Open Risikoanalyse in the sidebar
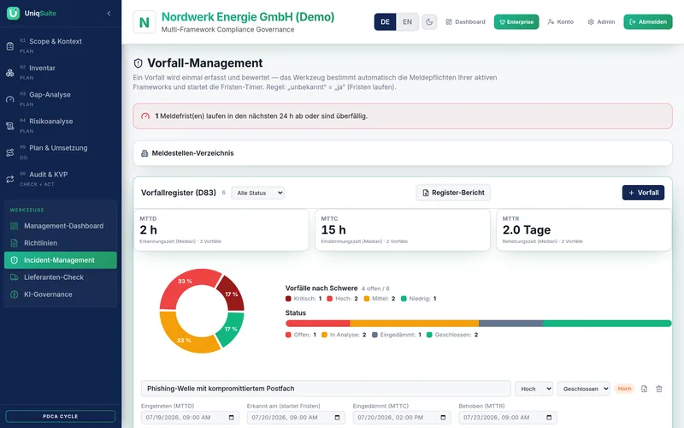This screenshot has height=428, width=684. [x=61, y=125]
